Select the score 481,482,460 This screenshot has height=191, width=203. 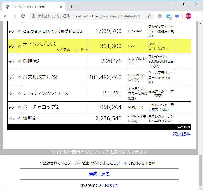[105, 77]
